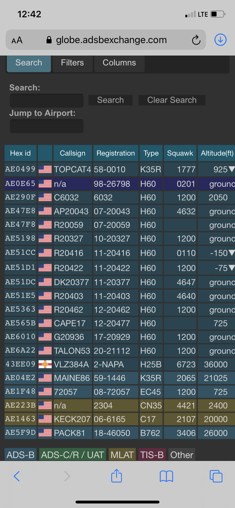Select registration 08-72057
This screenshot has height=508, width=235.
(112, 392)
